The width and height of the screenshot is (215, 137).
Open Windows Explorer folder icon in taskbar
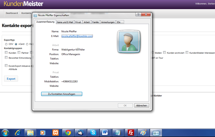[x=30, y=133]
